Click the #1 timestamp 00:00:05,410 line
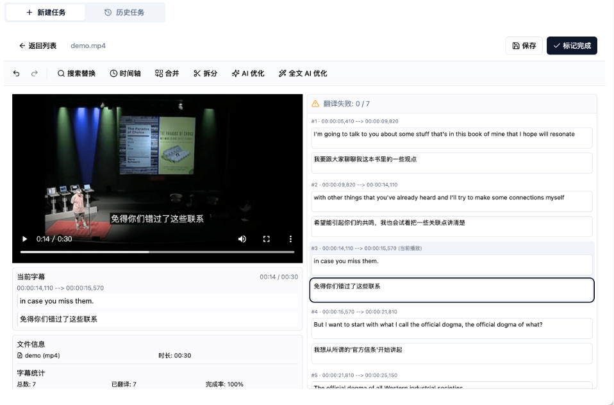This screenshot has height=405, width=614. coord(354,121)
